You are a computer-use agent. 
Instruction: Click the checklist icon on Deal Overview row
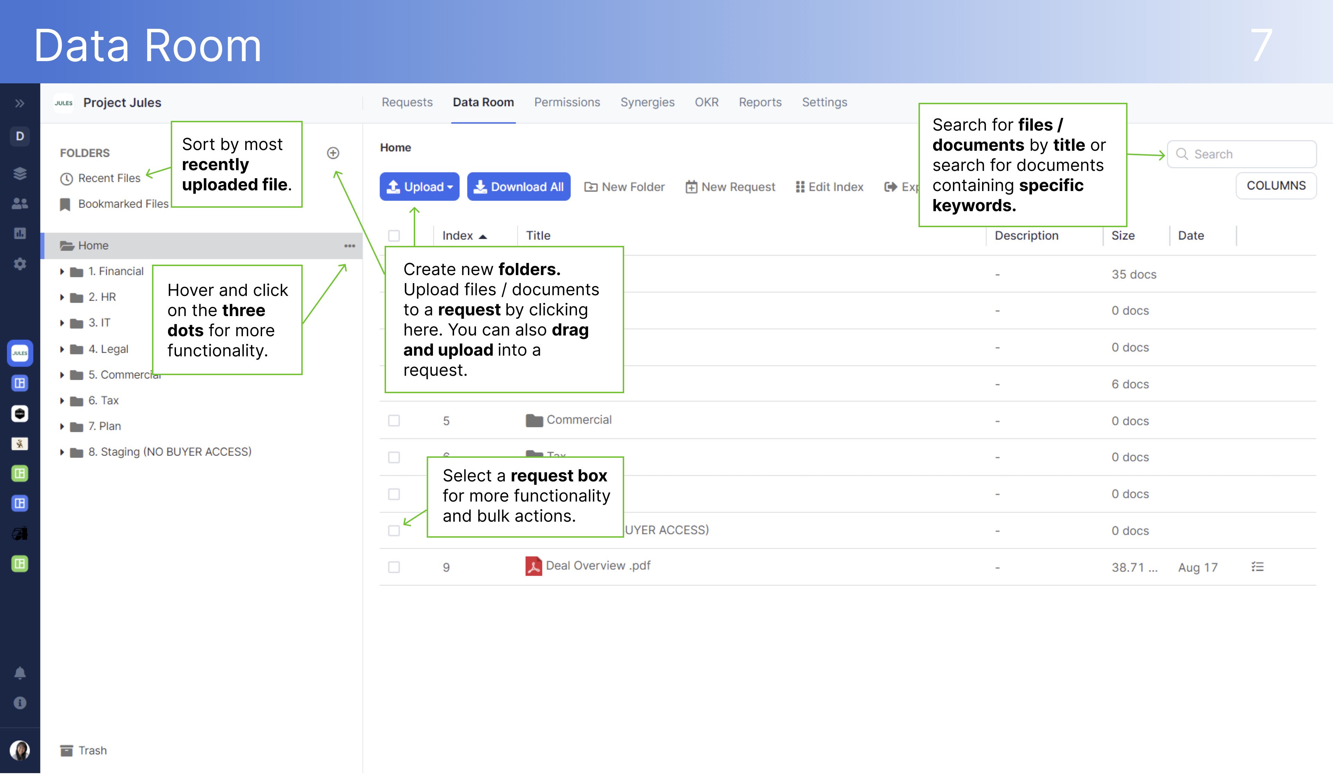1257,567
